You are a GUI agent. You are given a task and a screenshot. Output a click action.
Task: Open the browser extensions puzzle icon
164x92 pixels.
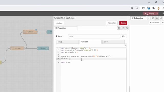point(153,8)
